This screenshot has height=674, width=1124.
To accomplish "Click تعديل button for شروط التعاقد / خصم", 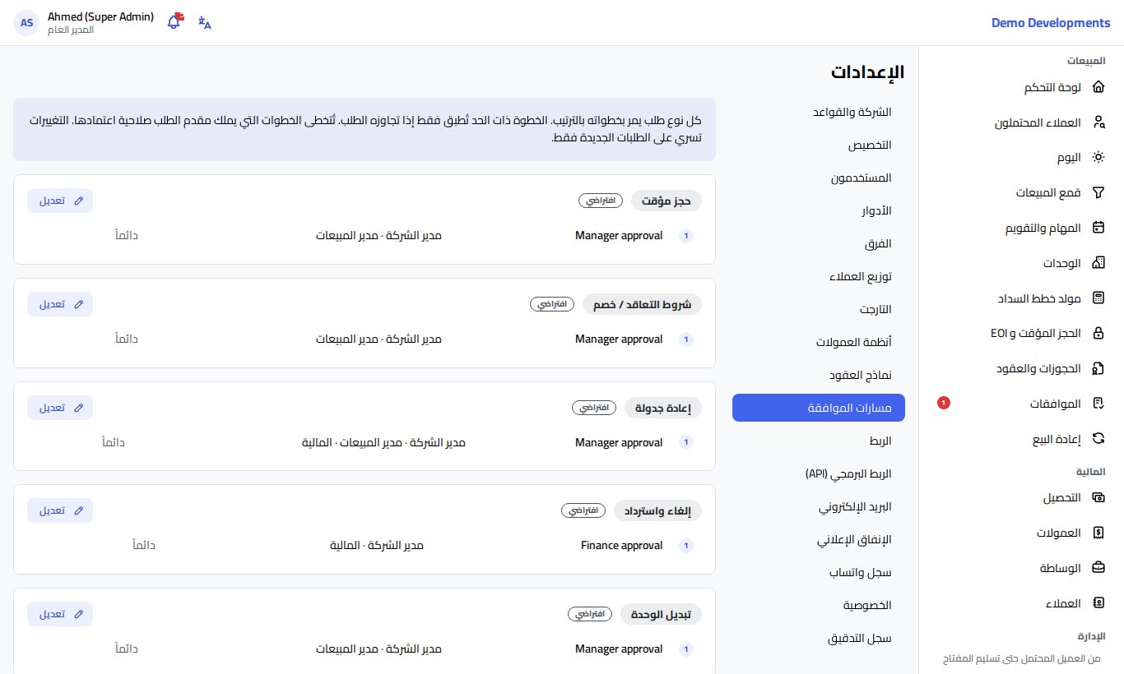I will click(60, 304).
